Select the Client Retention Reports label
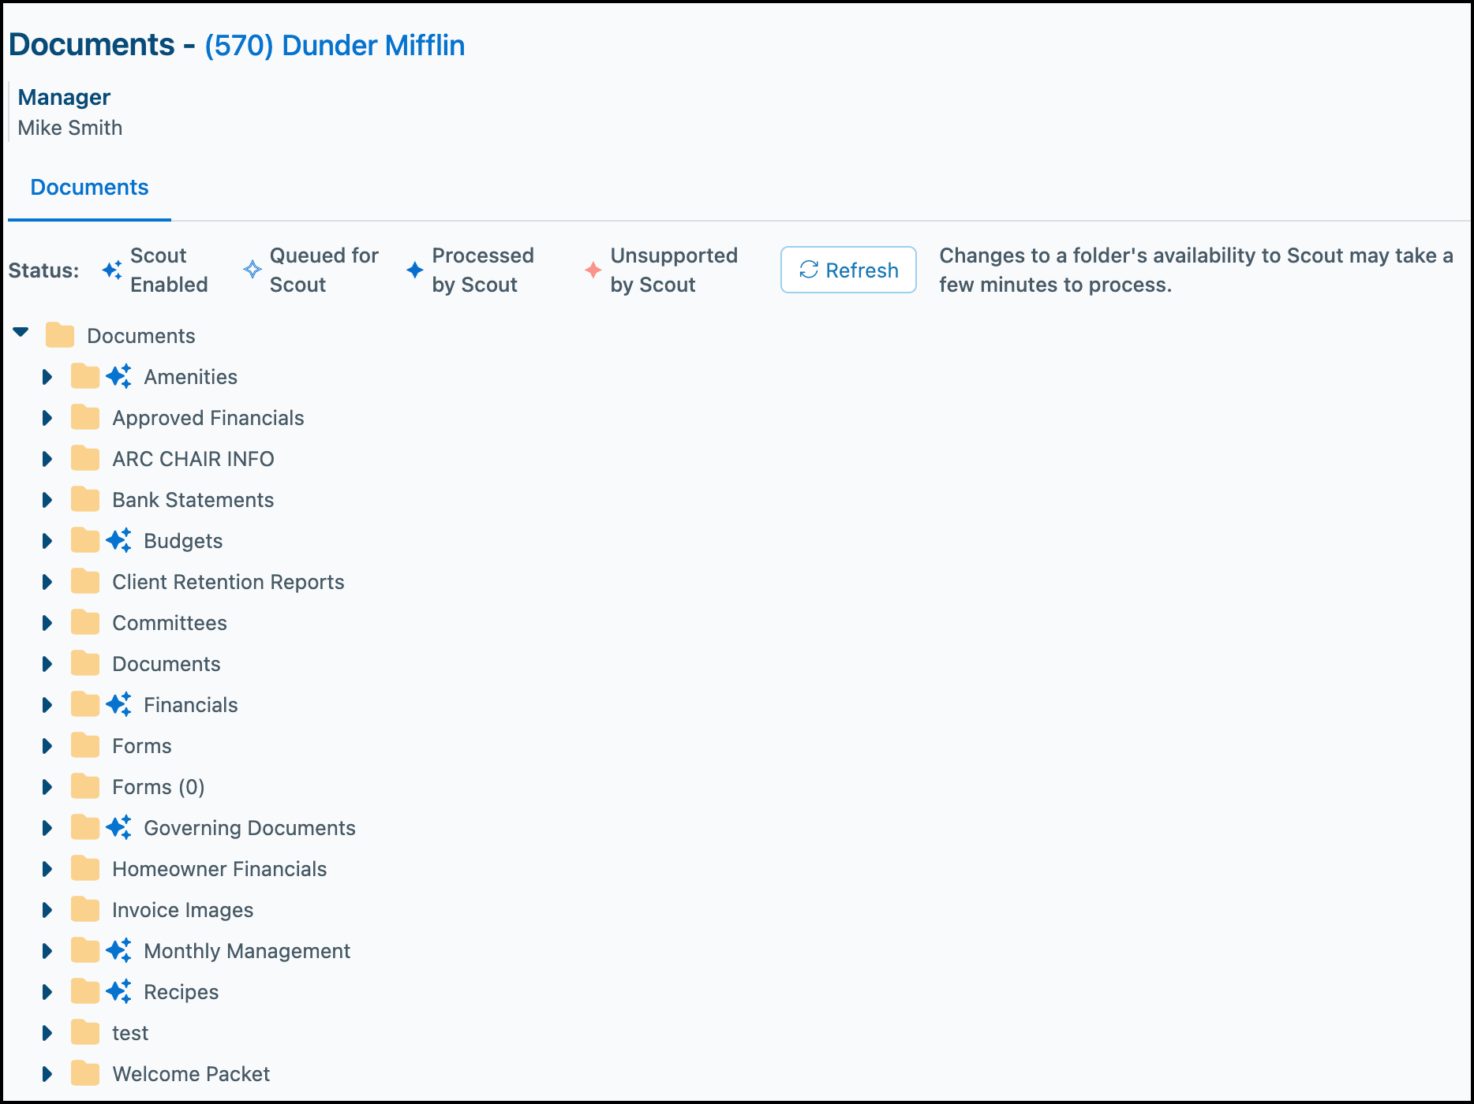The width and height of the screenshot is (1474, 1104). tap(228, 582)
